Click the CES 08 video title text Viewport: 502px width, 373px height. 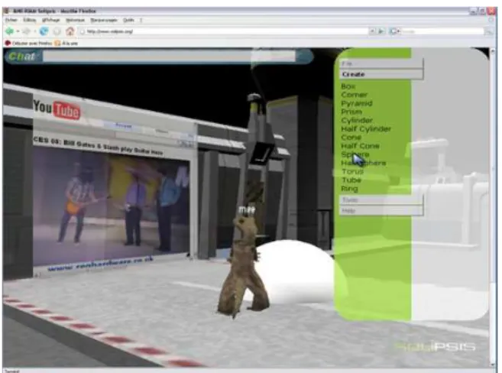(98, 146)
